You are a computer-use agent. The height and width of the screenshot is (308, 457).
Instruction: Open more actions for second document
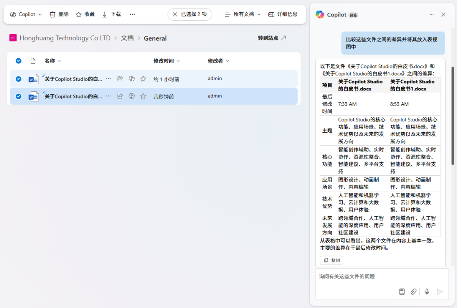[x=108, y=96]
